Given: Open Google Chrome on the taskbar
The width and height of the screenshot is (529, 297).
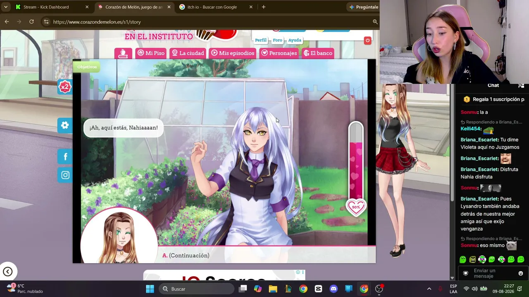Looking at the screenshot, I should point(303,289).
